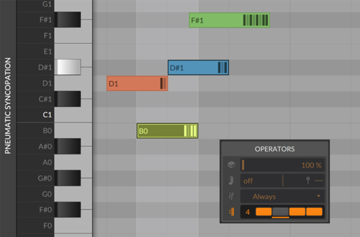Select the yellow B0 note
Viewport: 360px width, 237px height.
coord(167,130)
